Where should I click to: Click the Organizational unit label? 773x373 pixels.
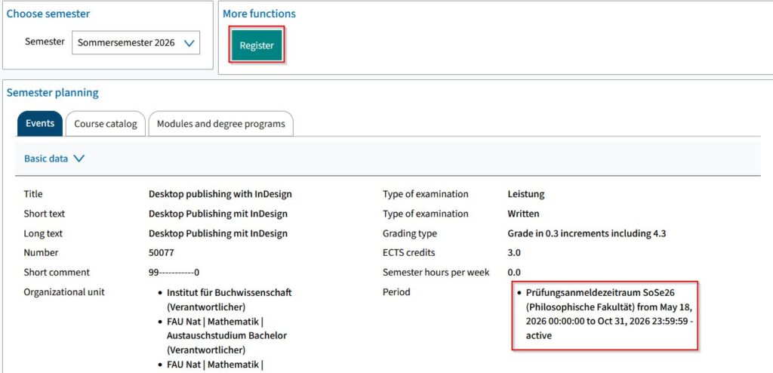64,292
